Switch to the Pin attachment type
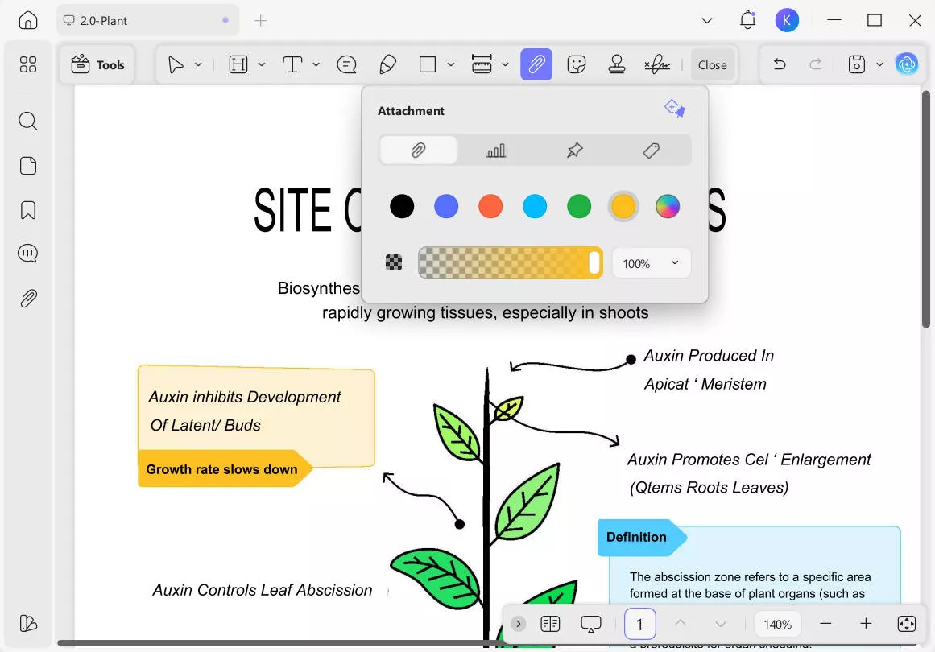The image size is (935, 652). coord(574,150)
